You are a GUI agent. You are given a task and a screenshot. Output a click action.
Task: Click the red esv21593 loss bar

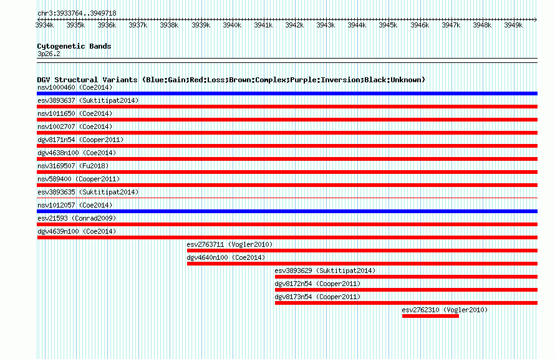(x=287, y=224)
